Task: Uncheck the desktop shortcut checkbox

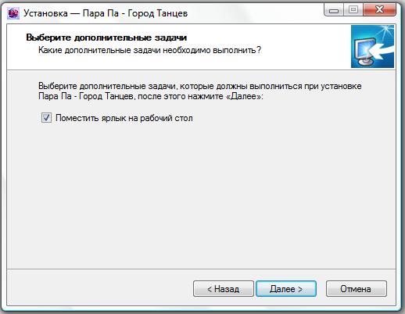Action: [46, 118]
